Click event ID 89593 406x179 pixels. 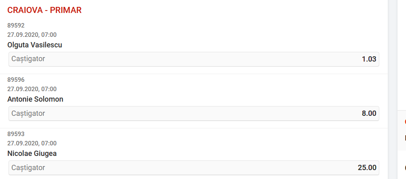click(x=16, y=134)
